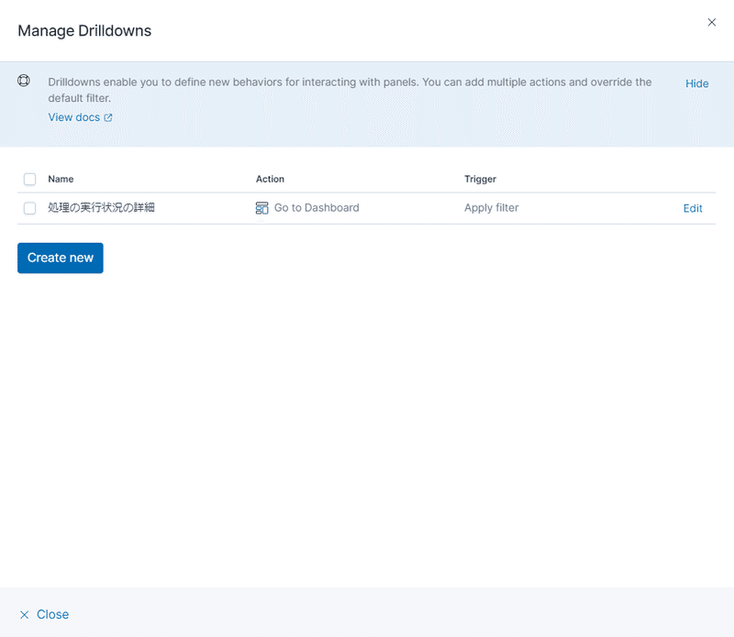The width and height of the screenshot is (734, 637).
Task: Click the external link icon beside View docs
Action: 108,118
